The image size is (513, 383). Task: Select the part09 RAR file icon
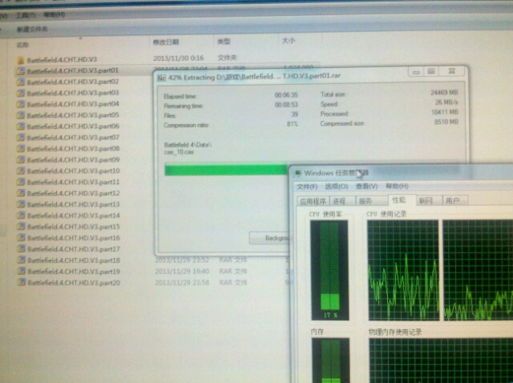[x=21, y=159]
